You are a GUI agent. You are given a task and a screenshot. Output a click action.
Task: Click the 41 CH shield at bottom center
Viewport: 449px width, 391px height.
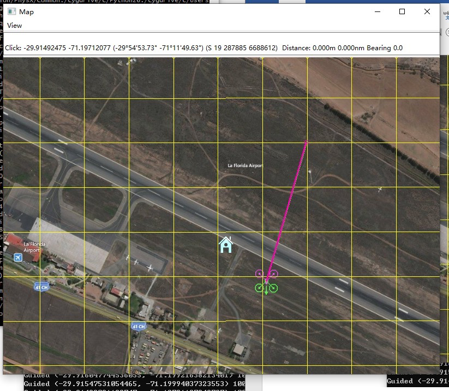139,327
